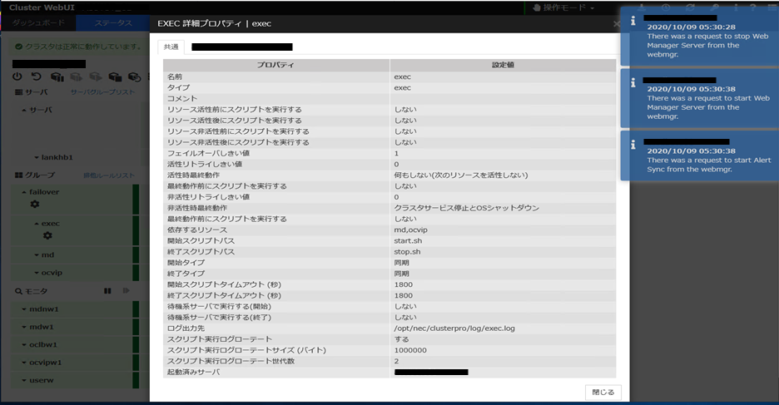Click the cluster reboot circular-arrow icon
Image resolution: width=779 pixels, height=405 pixels.
[35, 77]
